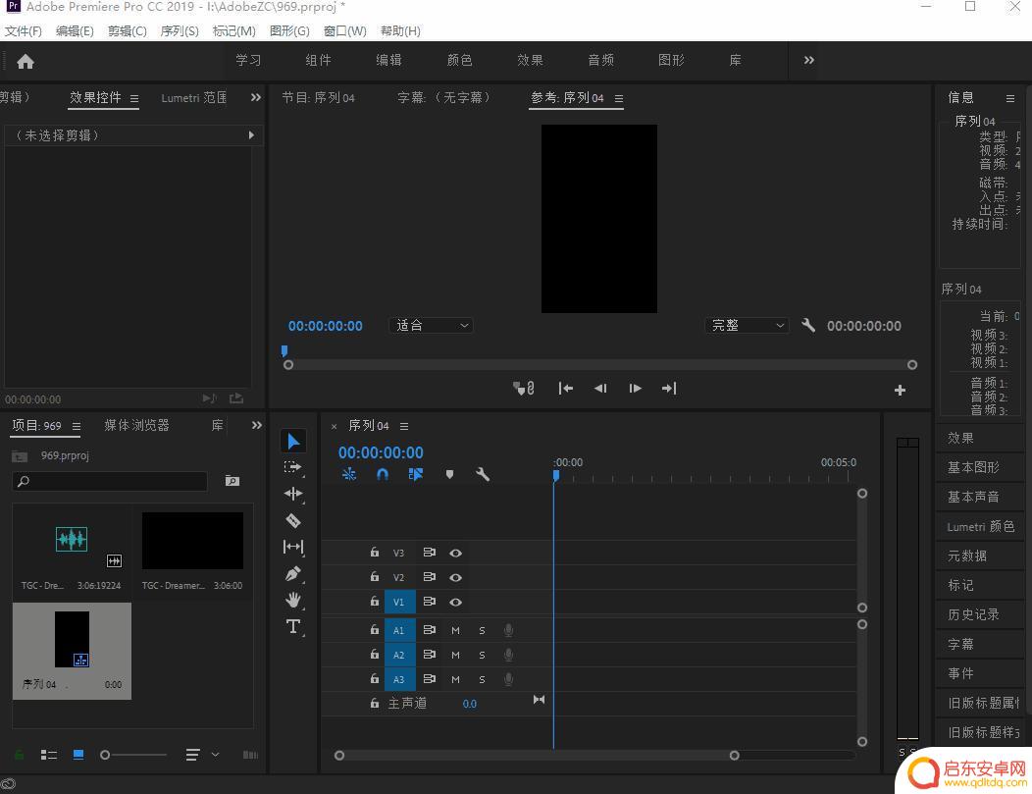This screenshot has width=1032, height=794.
Task: Open the zoom level 适合 dropdown
Action: coord(432,325)
